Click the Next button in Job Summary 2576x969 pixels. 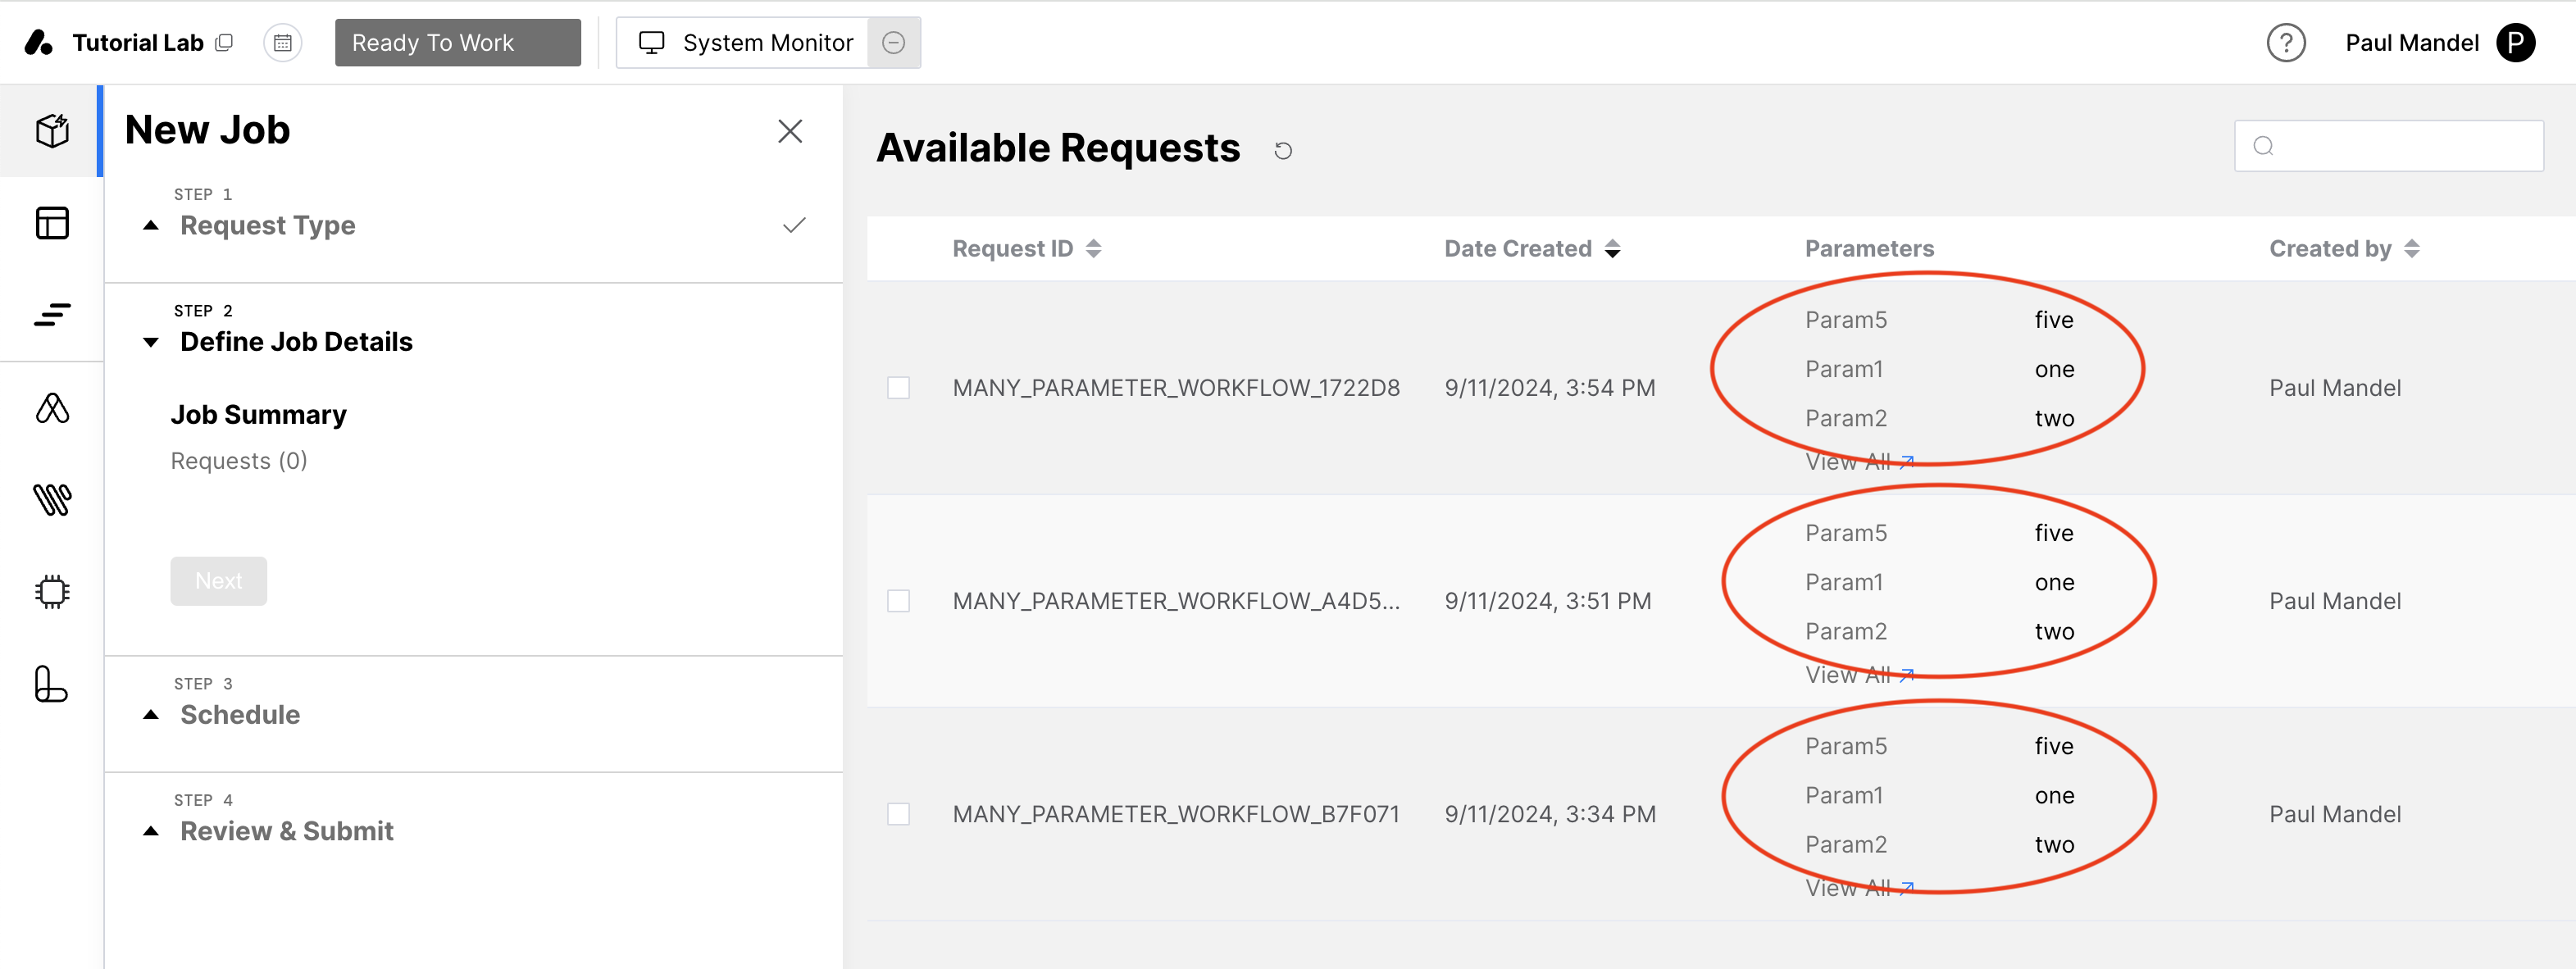(x=219, y=581)
